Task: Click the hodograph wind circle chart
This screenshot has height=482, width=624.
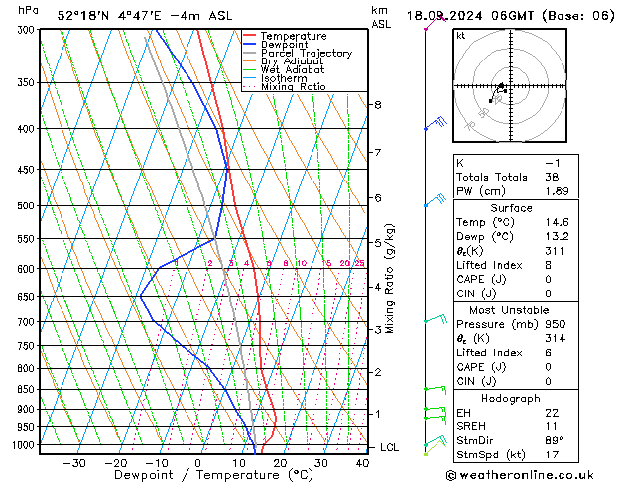Action: 510,85
